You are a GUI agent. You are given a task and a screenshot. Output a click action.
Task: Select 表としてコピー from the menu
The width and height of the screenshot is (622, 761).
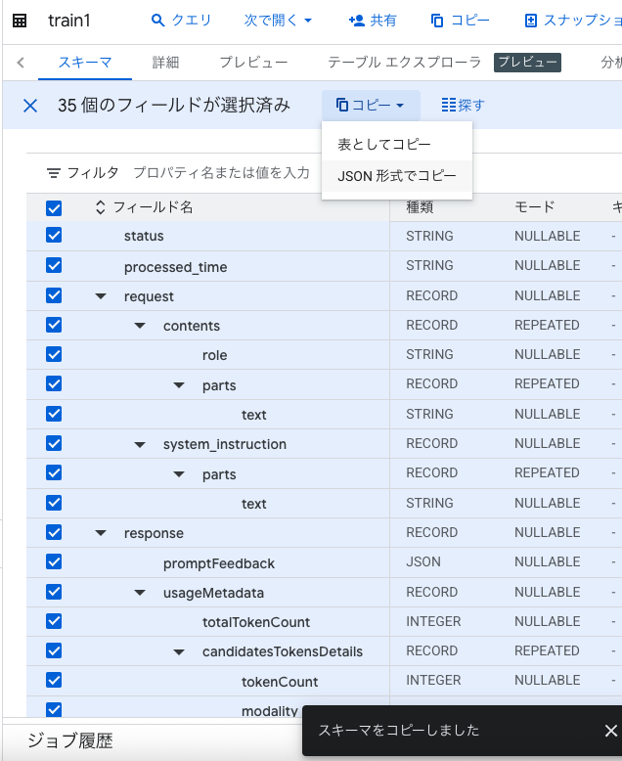[x=397, y=145]
